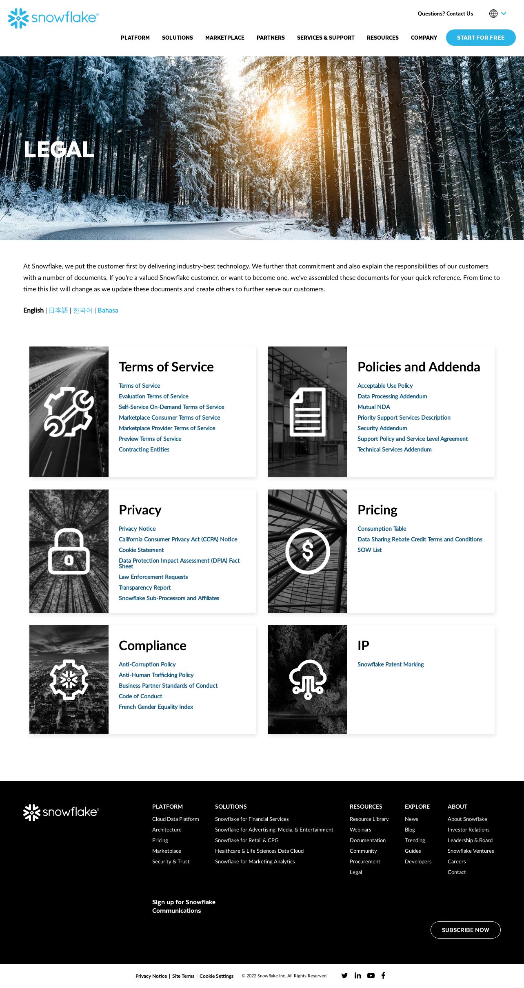The height and width of the screenshot is (988, 524).
Task: Open the Platform navigation menu
Action: coord(135,38)
